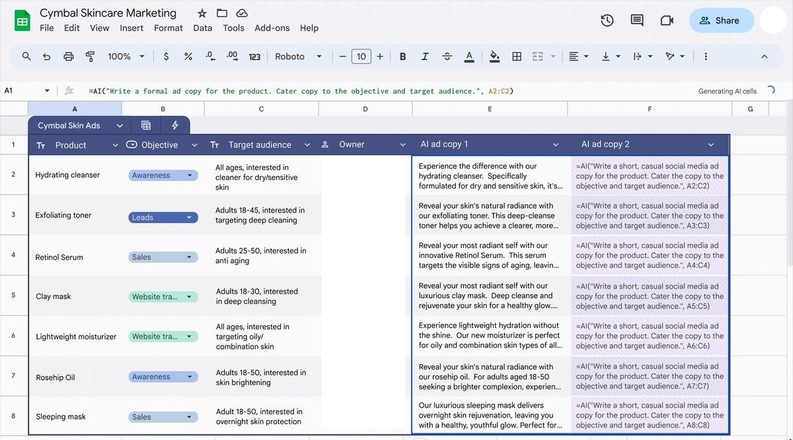Open the Data menu
Screen dimensions: 793x440
tap(203, 28)
